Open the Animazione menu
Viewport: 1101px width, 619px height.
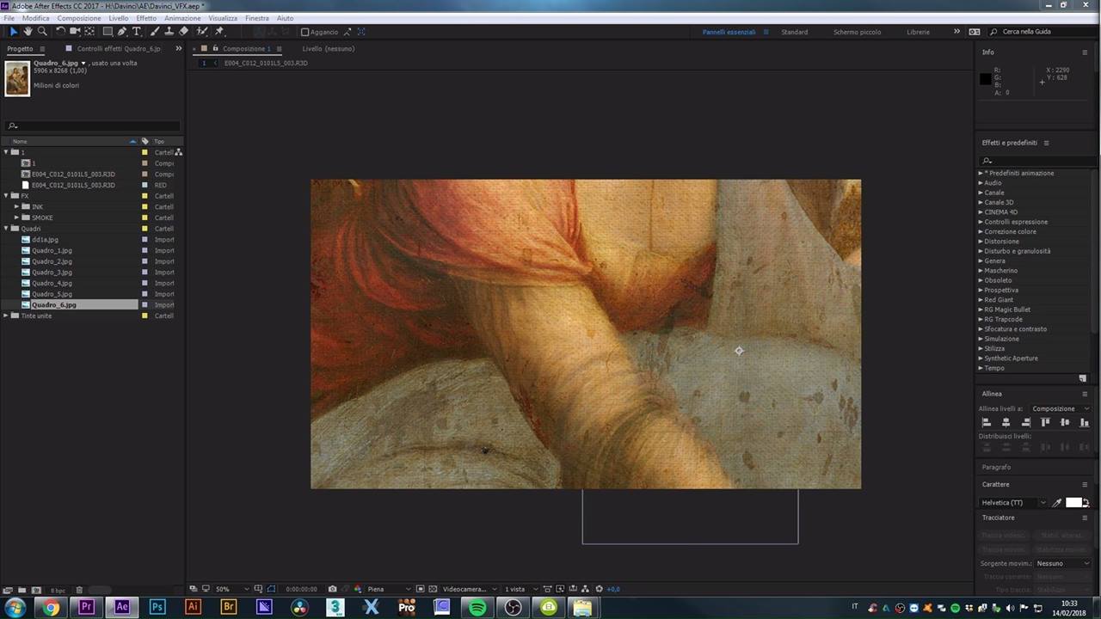(x=182, y=18)
